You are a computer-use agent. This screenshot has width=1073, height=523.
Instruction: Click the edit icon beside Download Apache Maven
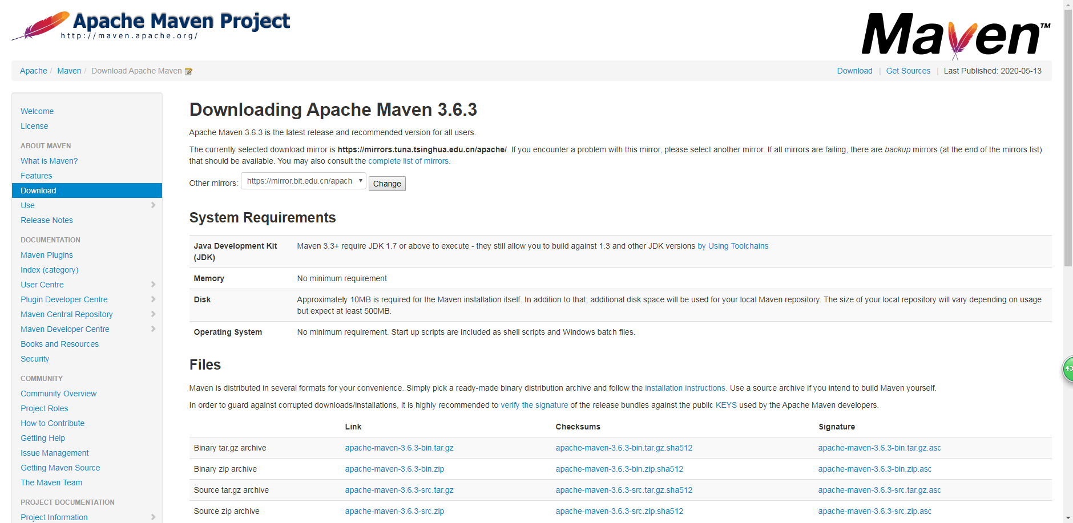(188, 71)
